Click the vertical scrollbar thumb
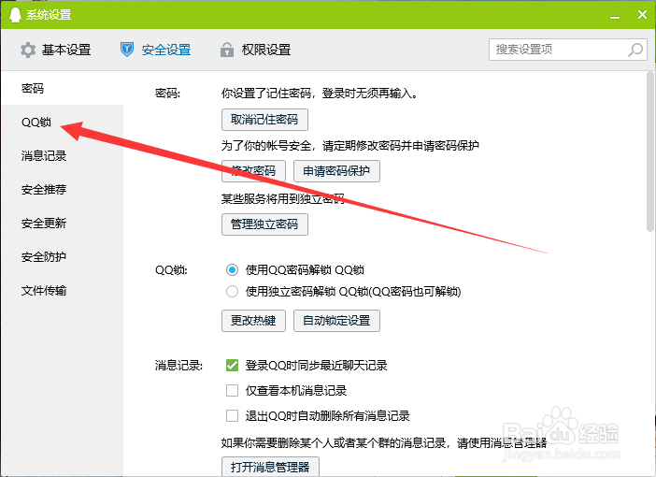 (649, 152)
